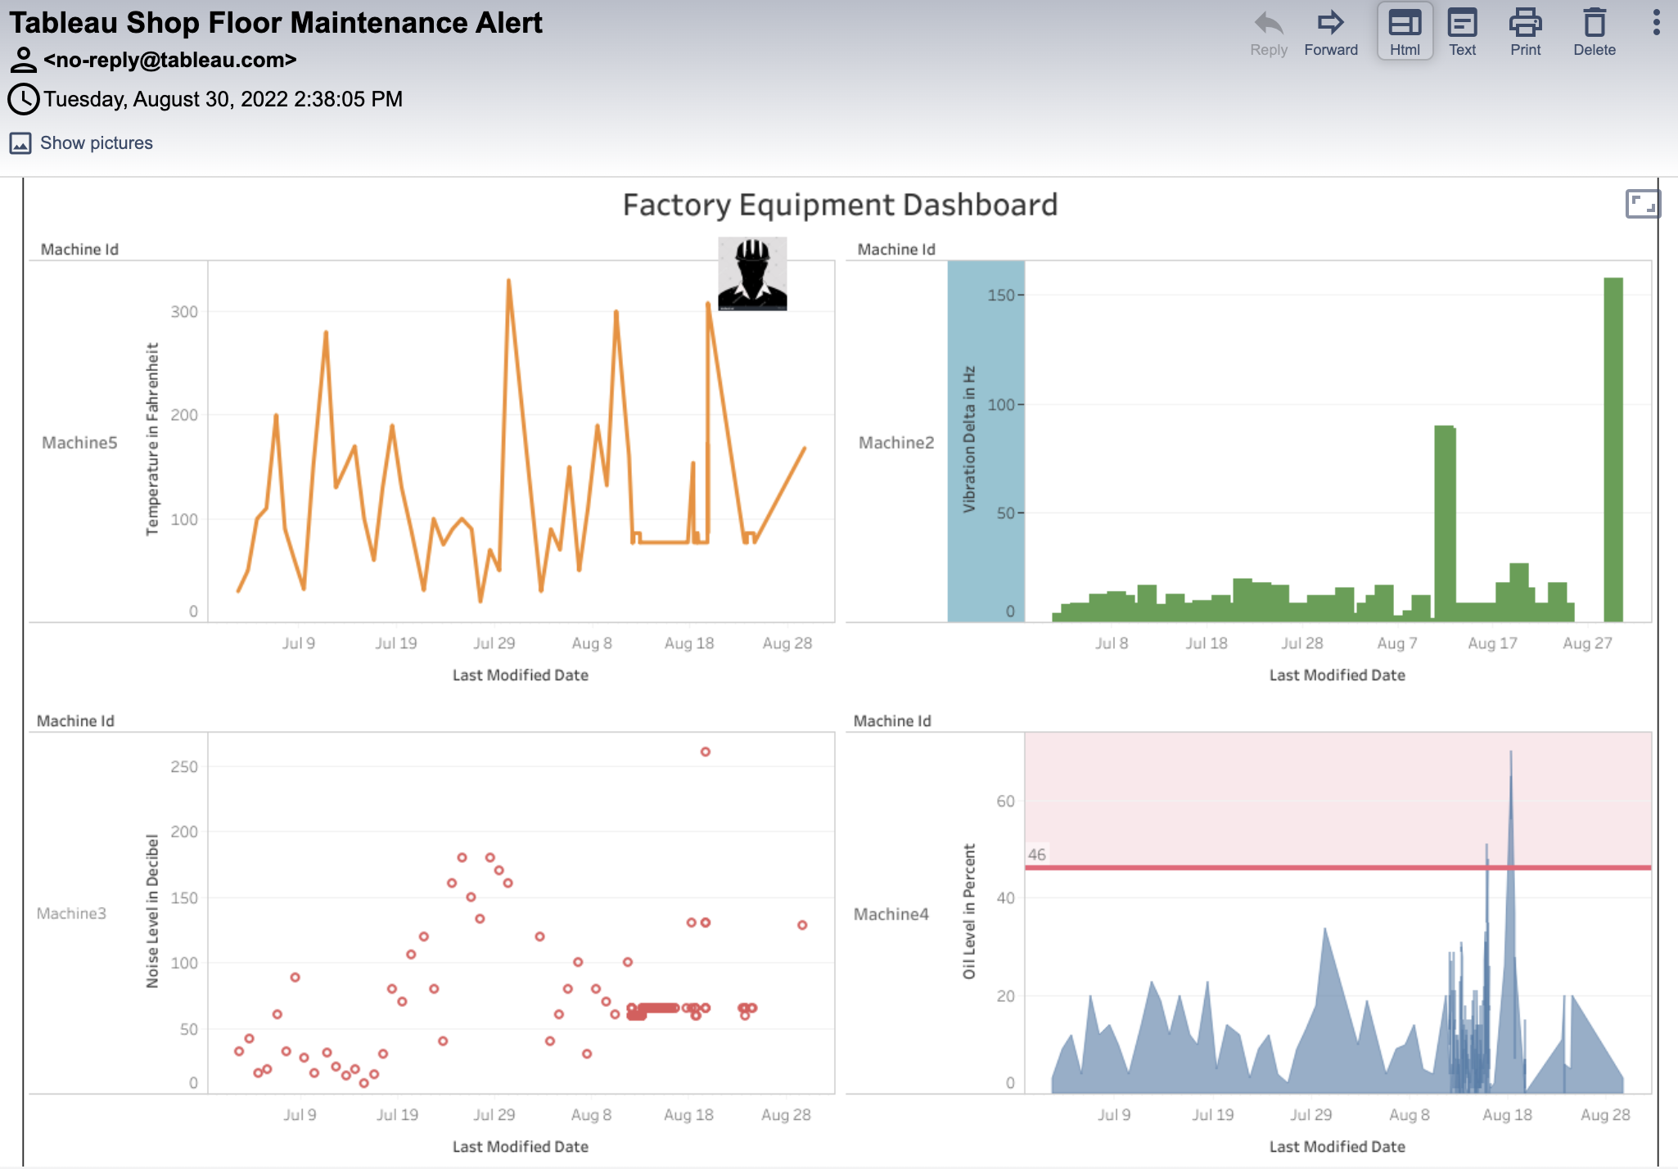The width and height of the screenshot is (1678, 1169).
Task: Click the red reference line in oil chart
Action: pyautogui.click(x=1337, y=867)
